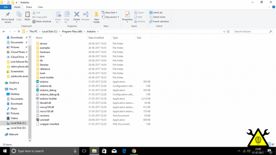Choose Paste shortcut in the ribbon
The height and width of the screenshot is (155, 276).
[42, 22]
